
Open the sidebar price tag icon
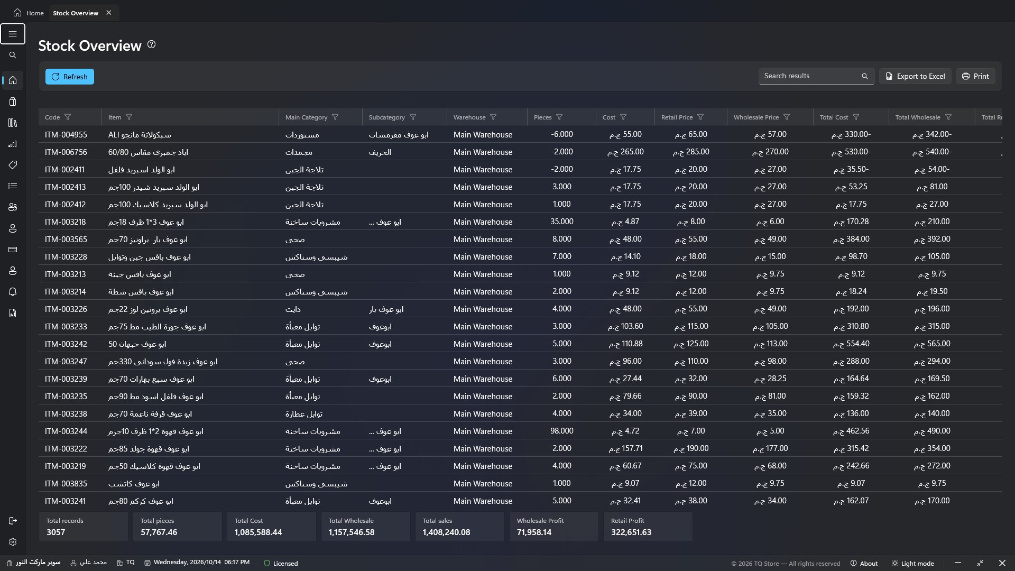click(13, 165)
